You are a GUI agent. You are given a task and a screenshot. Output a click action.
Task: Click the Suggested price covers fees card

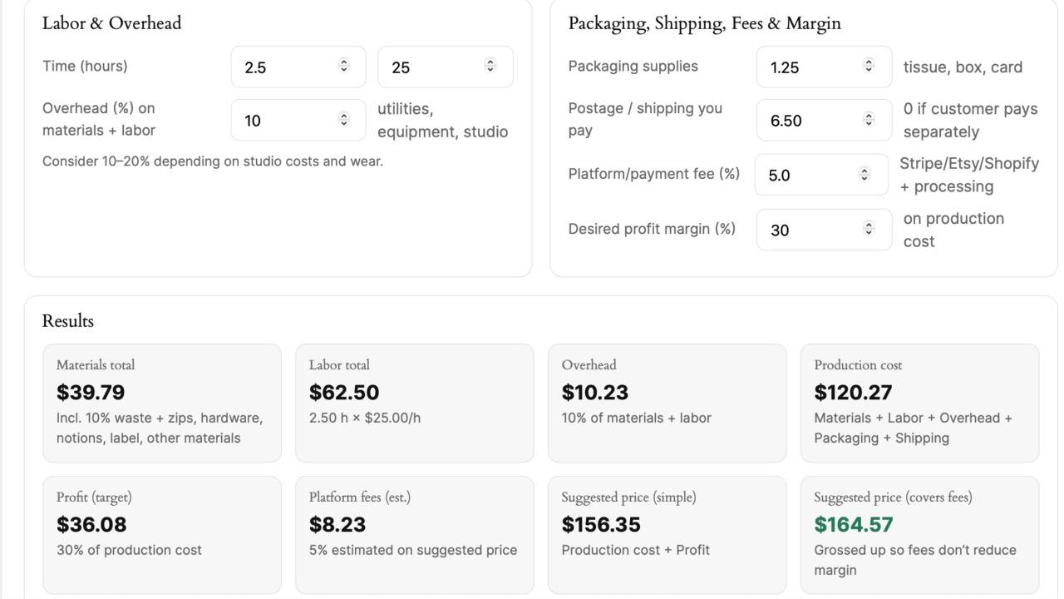click(x=919, y=534)
